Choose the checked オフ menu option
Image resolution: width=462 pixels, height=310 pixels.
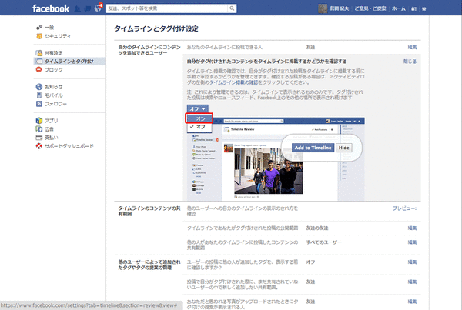point(199,127)
